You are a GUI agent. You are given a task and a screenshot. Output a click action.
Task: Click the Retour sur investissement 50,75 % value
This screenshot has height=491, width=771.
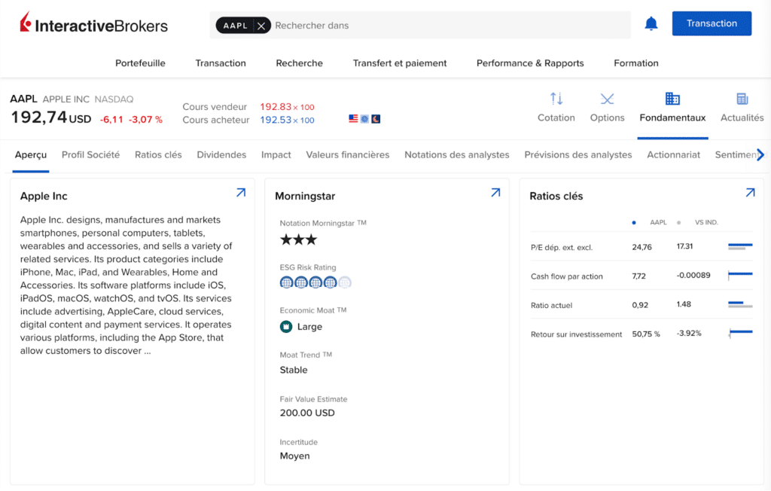(645, 334)
